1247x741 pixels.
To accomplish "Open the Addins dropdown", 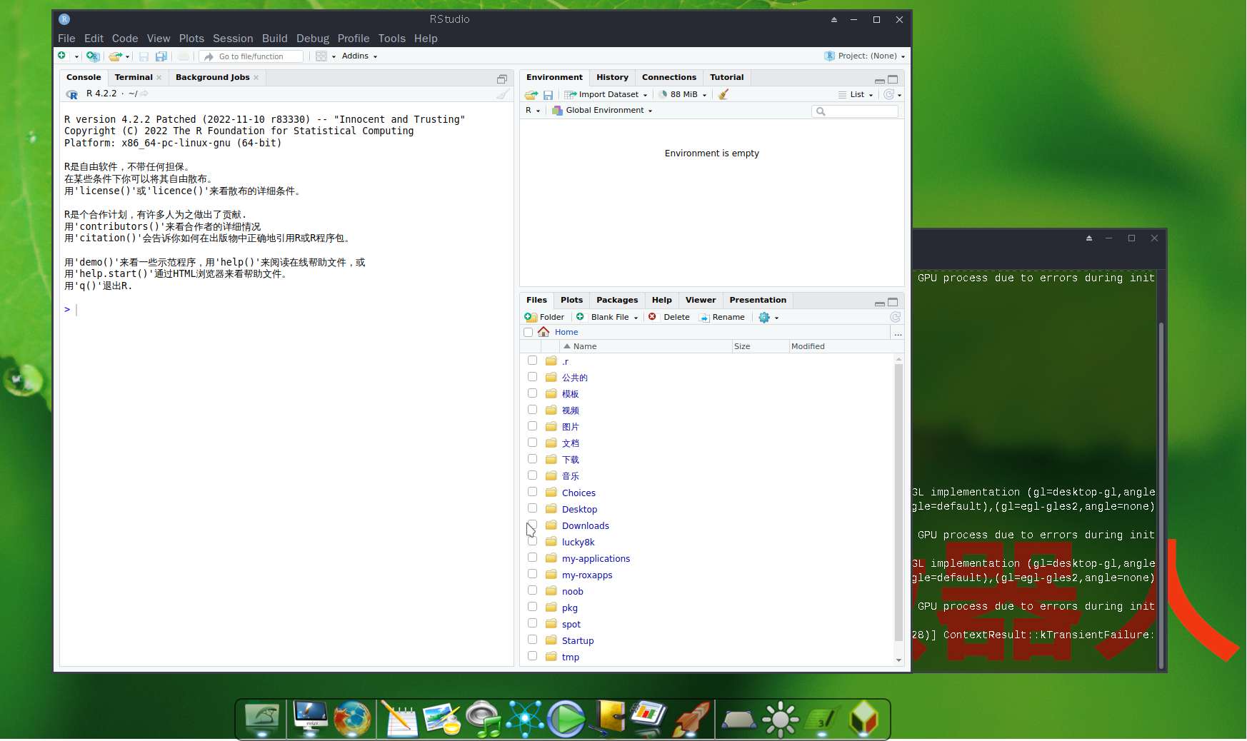I will tap(359, 56).
